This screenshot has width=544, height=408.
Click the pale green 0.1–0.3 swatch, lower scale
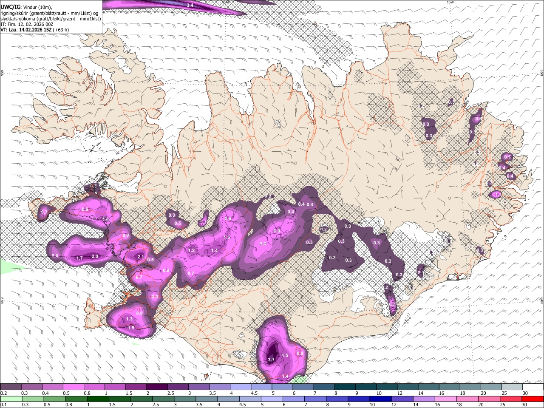11,399
